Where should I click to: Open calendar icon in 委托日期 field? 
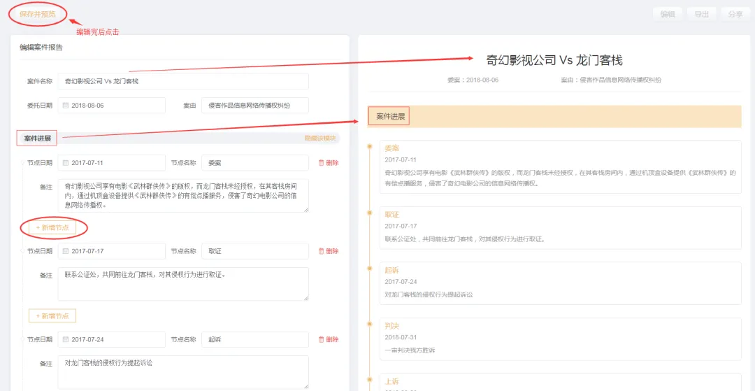66,106
